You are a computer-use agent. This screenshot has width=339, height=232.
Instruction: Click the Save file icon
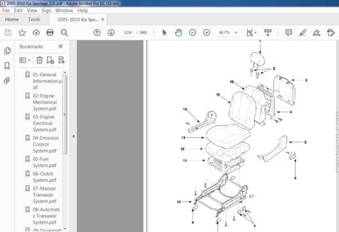(x=8, y=33)
